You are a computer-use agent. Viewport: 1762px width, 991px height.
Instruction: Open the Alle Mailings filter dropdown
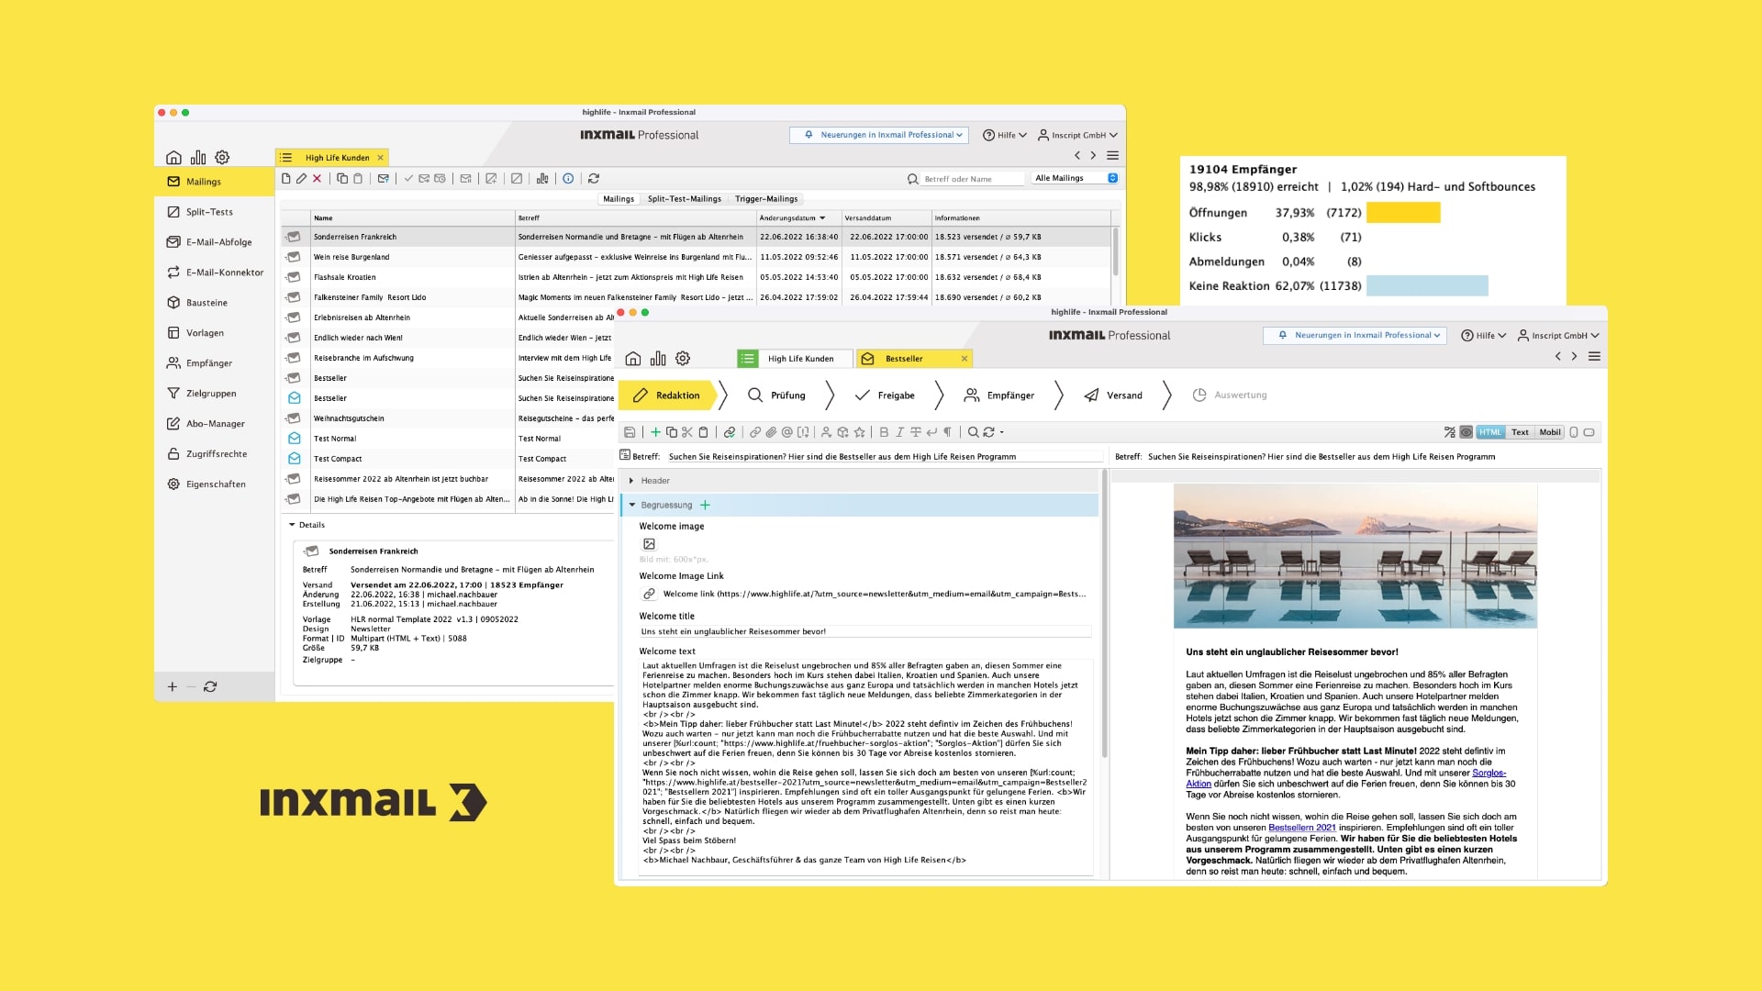[x=1075, y=178]
